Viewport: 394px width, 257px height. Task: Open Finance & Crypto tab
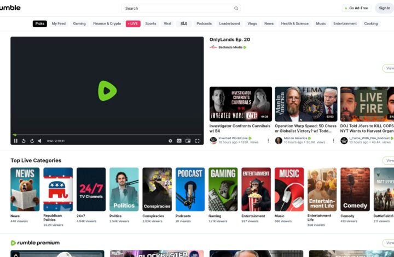(107, 23)
